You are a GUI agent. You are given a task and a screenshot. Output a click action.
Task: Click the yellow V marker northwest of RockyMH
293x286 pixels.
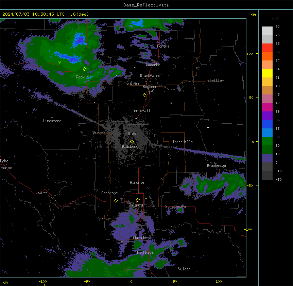tap(59, 62)
